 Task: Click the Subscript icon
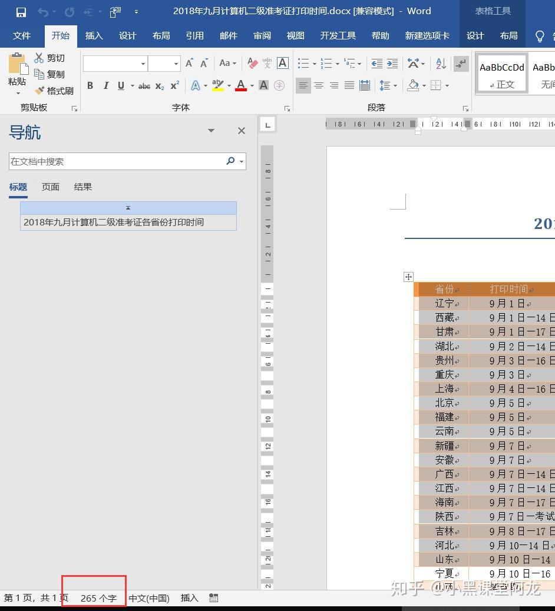[x=160, y=85]
